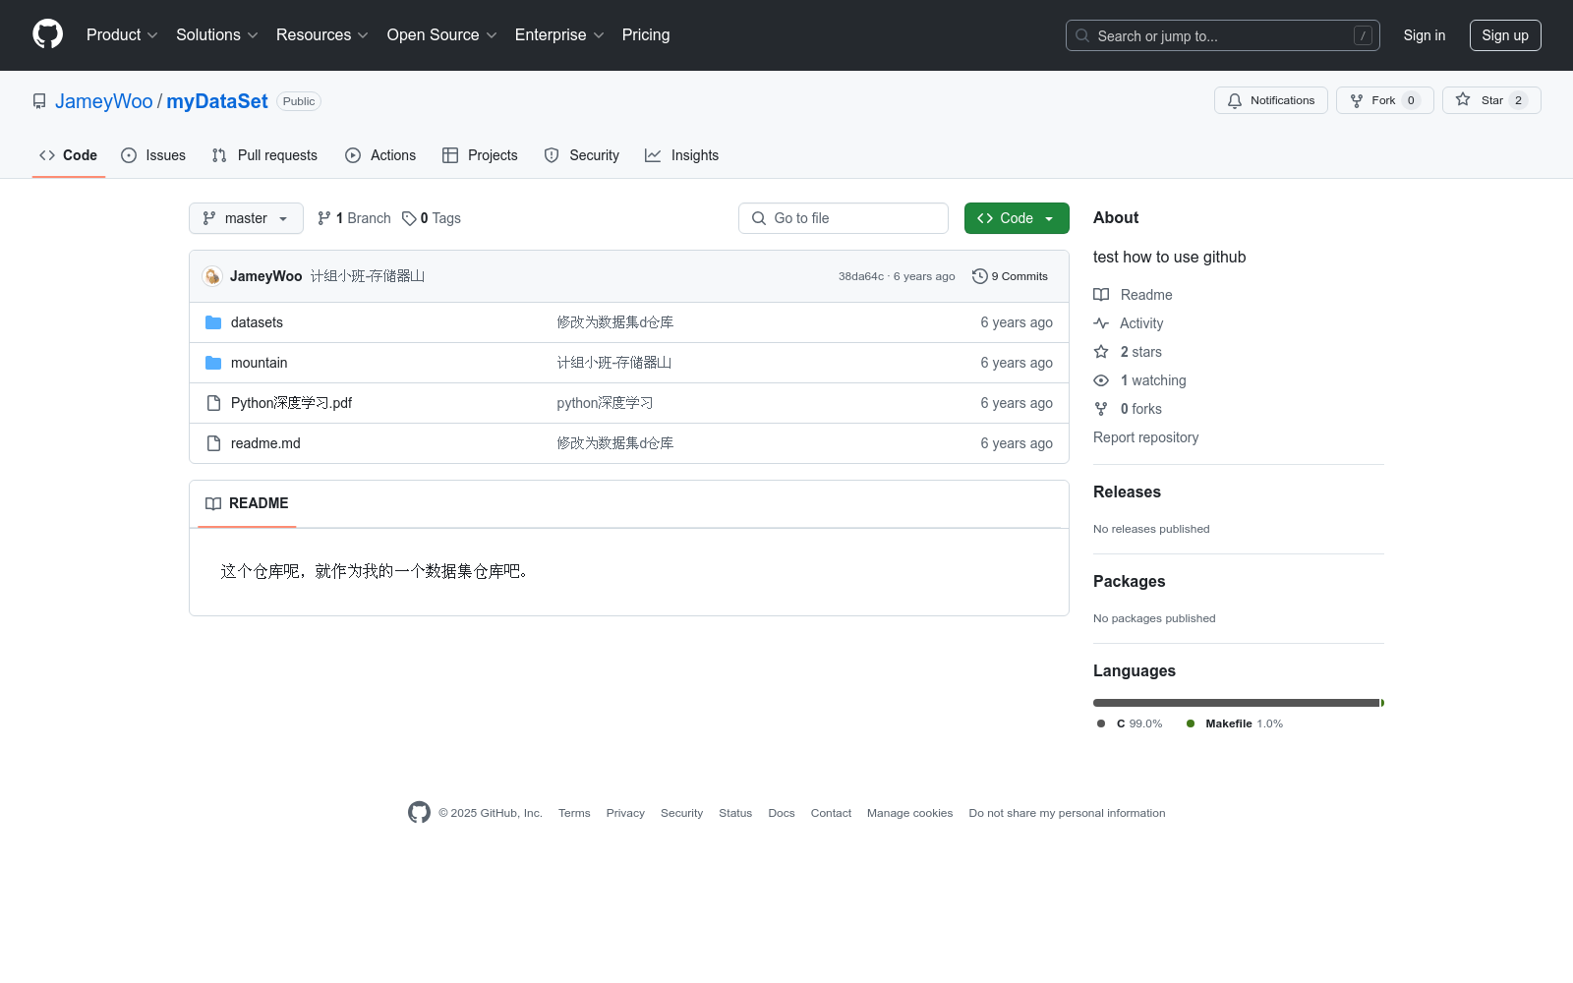Screen dimensions: 1573x983
Task: Open the Manage cookies footer link
Action: [x=909, y=813]
